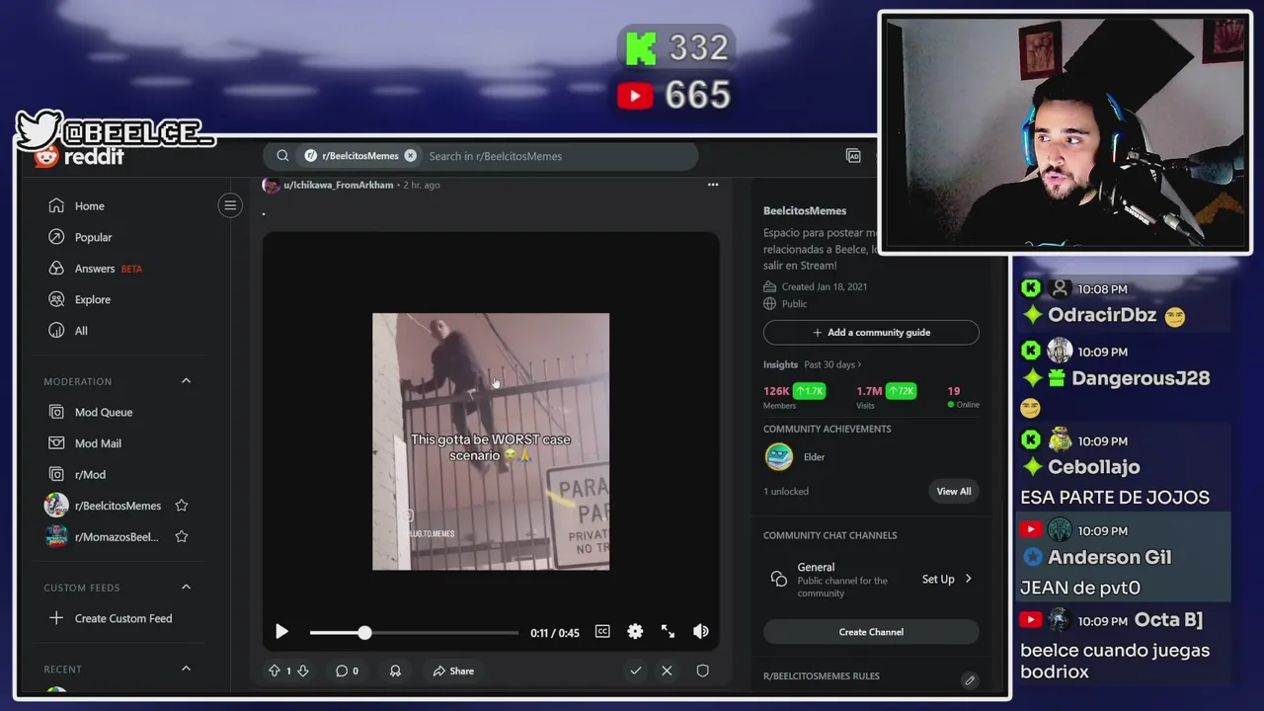This screenshot has width=1264, height=711.
Task: Remove the r/BeelcitosMemes search filter
Action: [410, 156]
